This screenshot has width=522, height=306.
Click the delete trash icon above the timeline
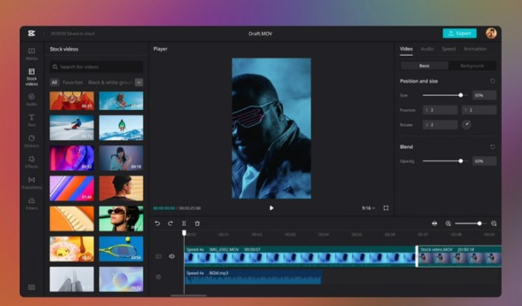point(197,224)
